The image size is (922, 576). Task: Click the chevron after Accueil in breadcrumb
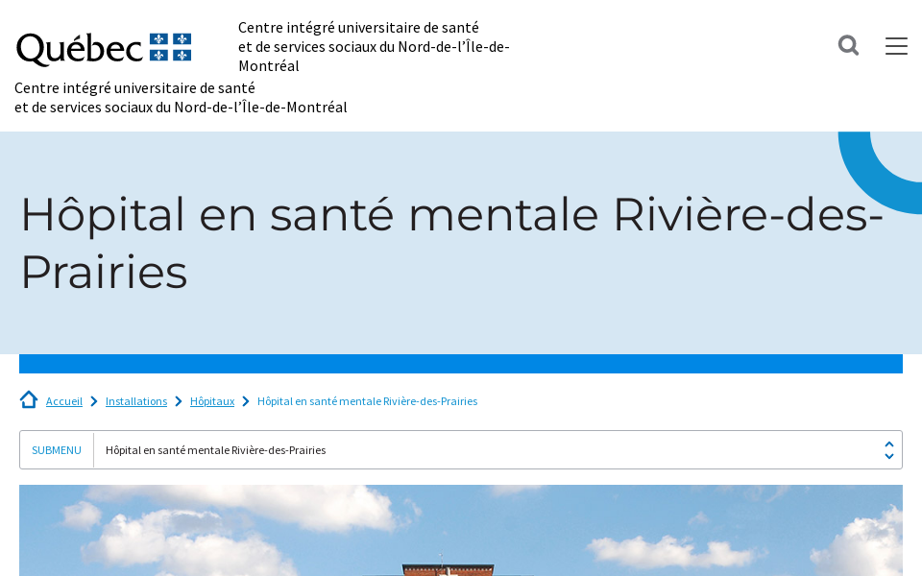pos(93,401)
